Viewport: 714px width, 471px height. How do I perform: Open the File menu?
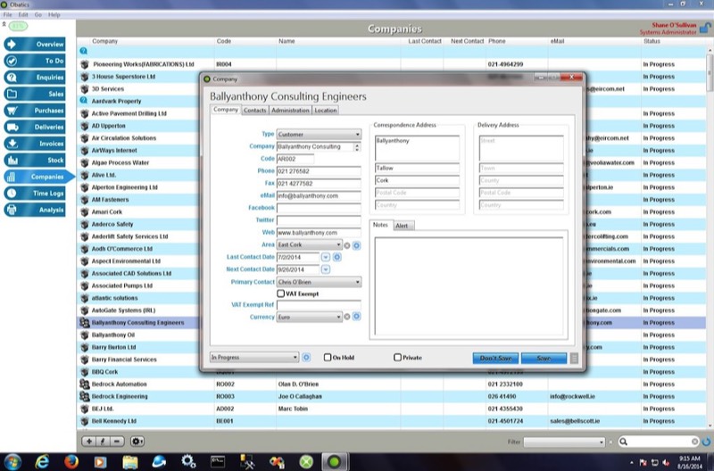(8, 14)
